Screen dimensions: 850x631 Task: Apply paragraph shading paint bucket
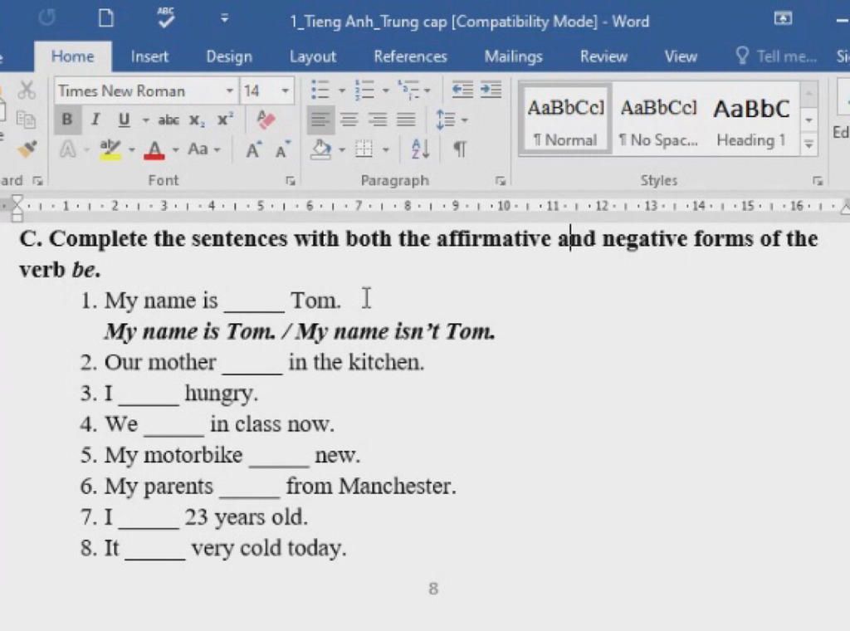(x=321, y=149)
